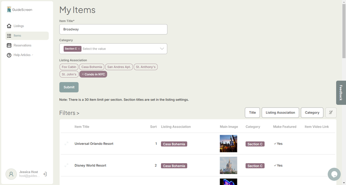Remove the Section C category tag
This screenshot has height=185, width=346.
[x=79, y=49]
